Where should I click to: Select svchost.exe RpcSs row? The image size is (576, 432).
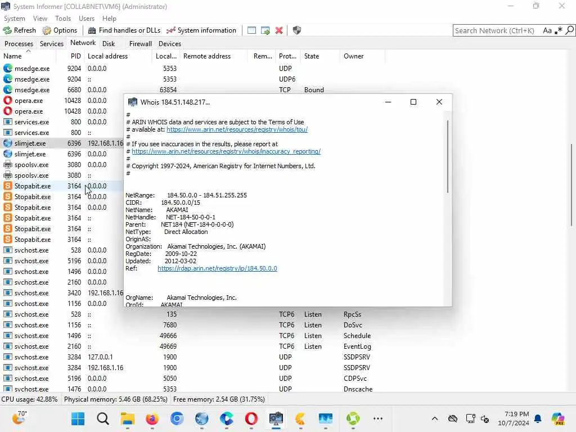[x=193, y=314]
